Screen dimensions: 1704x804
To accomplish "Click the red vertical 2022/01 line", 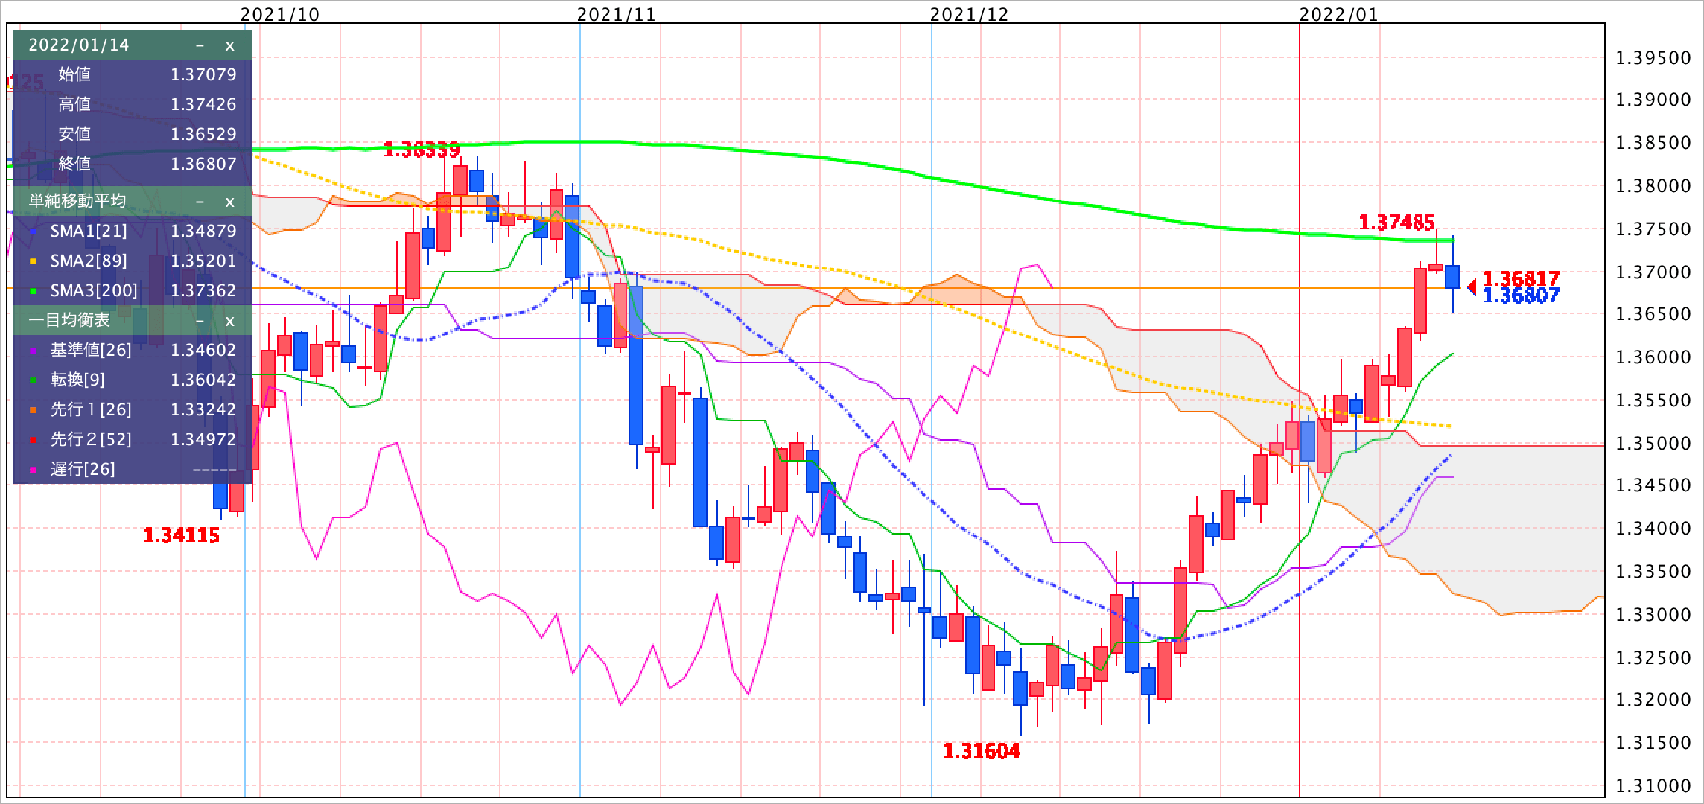I will [1300, 409].
